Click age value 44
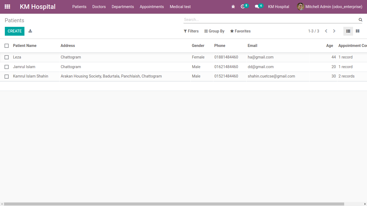This screenshot has height=206, width=367. pyautogui.click(x=334, y=57)
